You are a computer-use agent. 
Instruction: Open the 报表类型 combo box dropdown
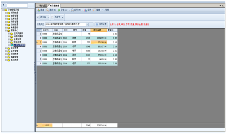tap(87, 25)
